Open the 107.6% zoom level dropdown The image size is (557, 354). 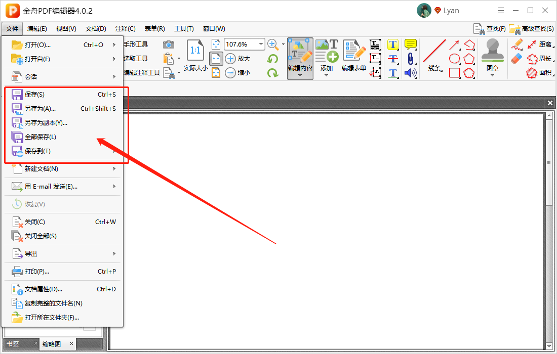click(261, 45)
